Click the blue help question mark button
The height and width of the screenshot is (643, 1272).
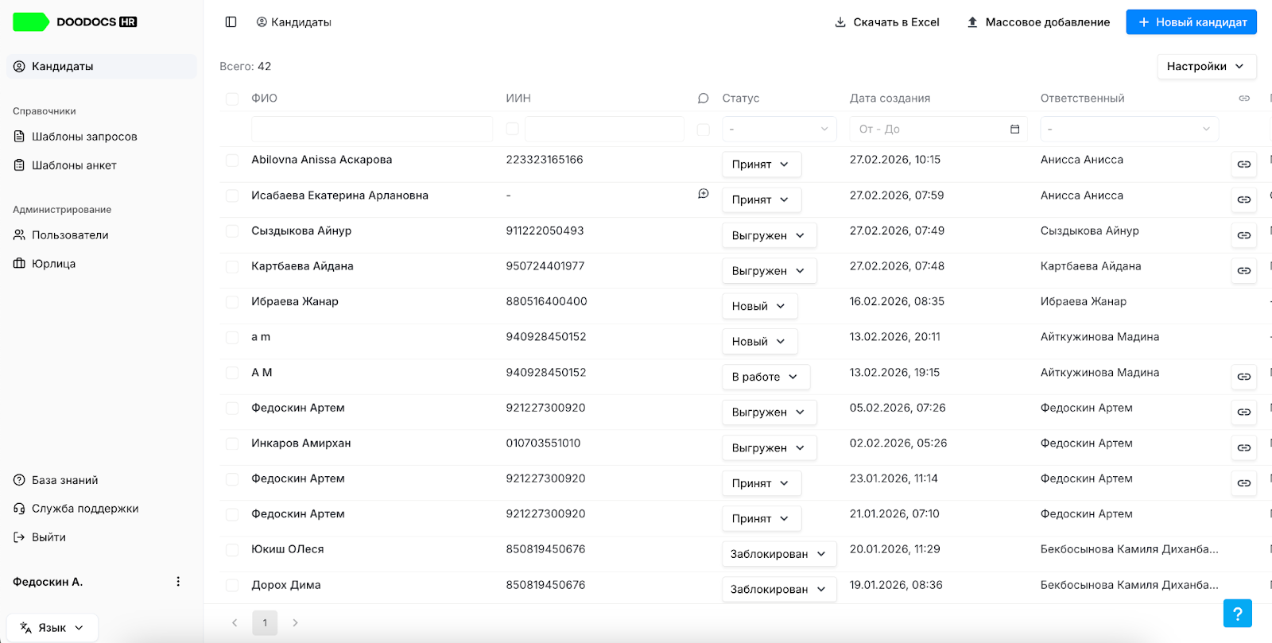(x=1237, y=614)
